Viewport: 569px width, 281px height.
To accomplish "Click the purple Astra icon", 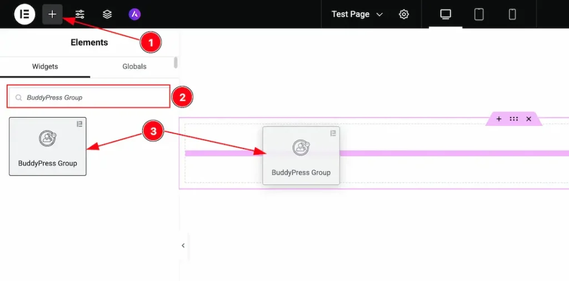I will click(134, 14).
